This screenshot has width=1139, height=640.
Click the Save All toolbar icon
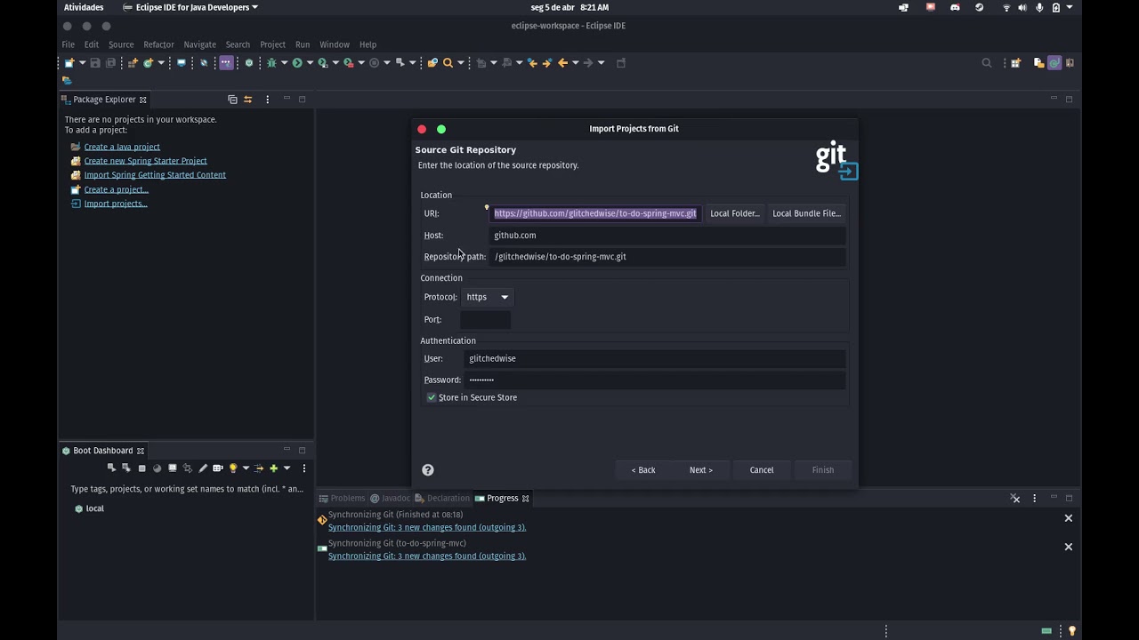[x=111, y=62]
